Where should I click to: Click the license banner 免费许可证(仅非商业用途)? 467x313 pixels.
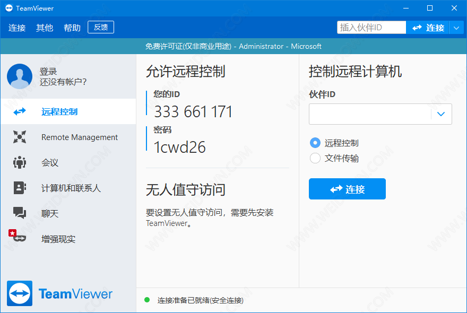pyautogui.click(x=188, y=46)
